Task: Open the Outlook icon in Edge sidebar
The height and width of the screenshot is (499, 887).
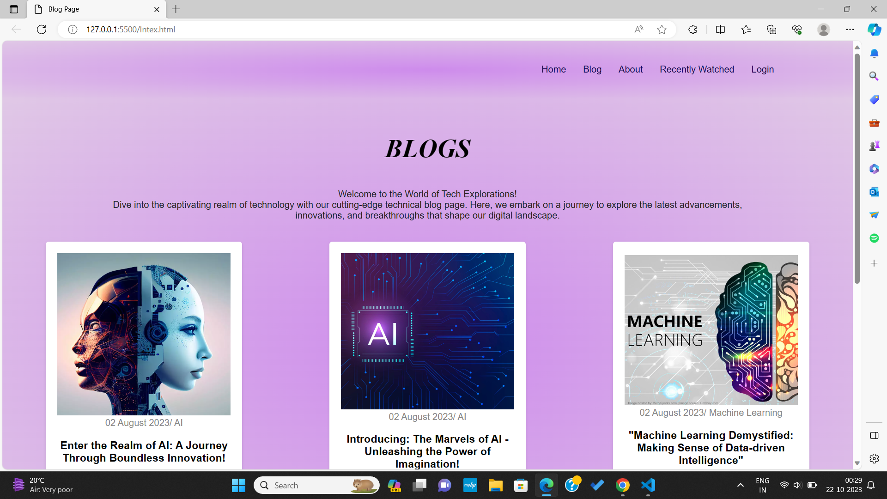Action: (874, 192)
